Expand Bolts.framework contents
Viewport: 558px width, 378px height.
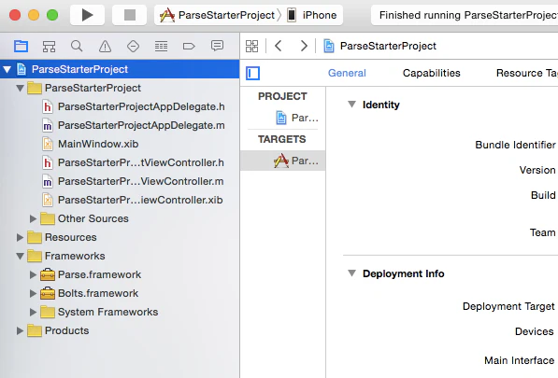33,293
